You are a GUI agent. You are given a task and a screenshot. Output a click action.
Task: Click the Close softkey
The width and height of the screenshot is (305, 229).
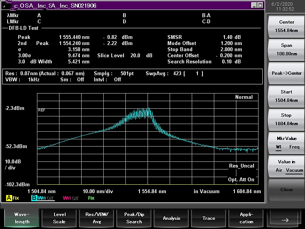(286, 189)
